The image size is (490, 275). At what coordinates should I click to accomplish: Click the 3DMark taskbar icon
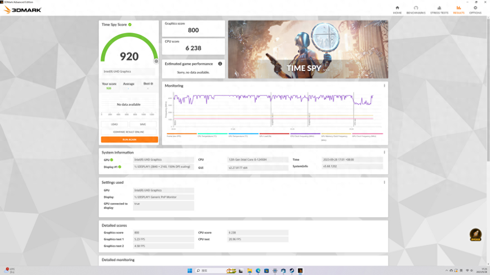pos(300,271)
